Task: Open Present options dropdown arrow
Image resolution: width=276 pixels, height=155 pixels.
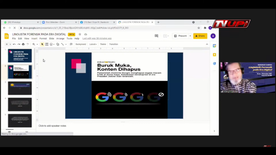Action: click(190, 36)
